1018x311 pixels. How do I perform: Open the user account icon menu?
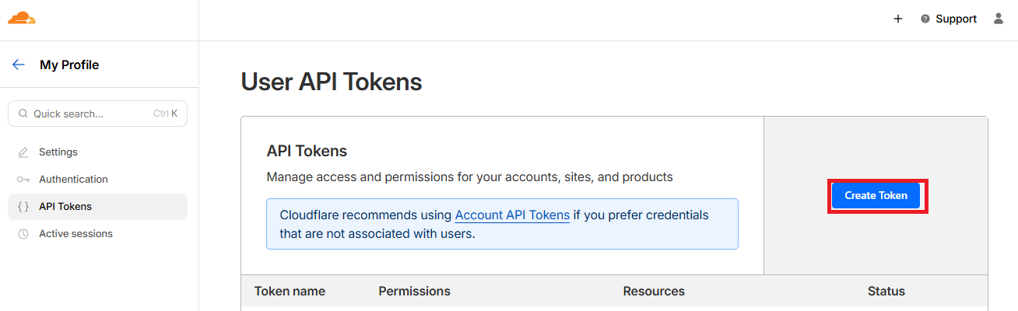pos(999,19)
